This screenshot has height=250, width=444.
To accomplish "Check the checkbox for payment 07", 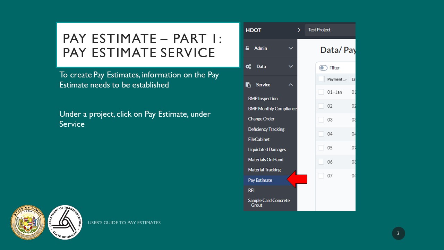I will (x=321, y=176).
